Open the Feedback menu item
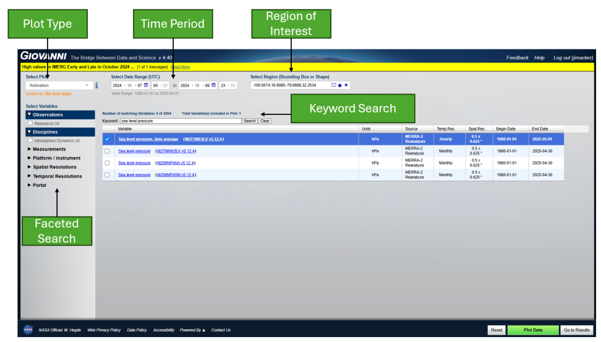 coord(517,58)
